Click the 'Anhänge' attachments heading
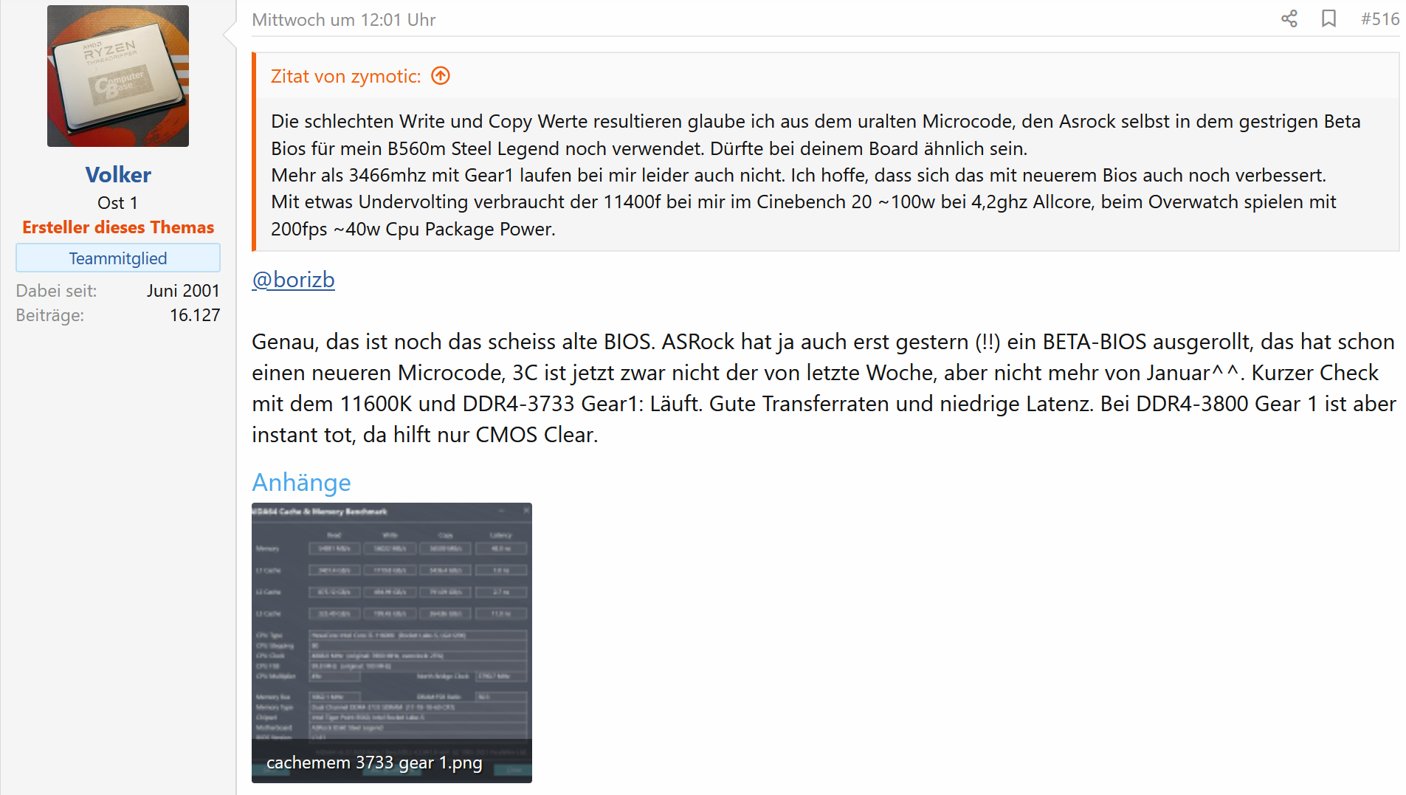This screenshot has width=1406, height=795. pos(301,483)
